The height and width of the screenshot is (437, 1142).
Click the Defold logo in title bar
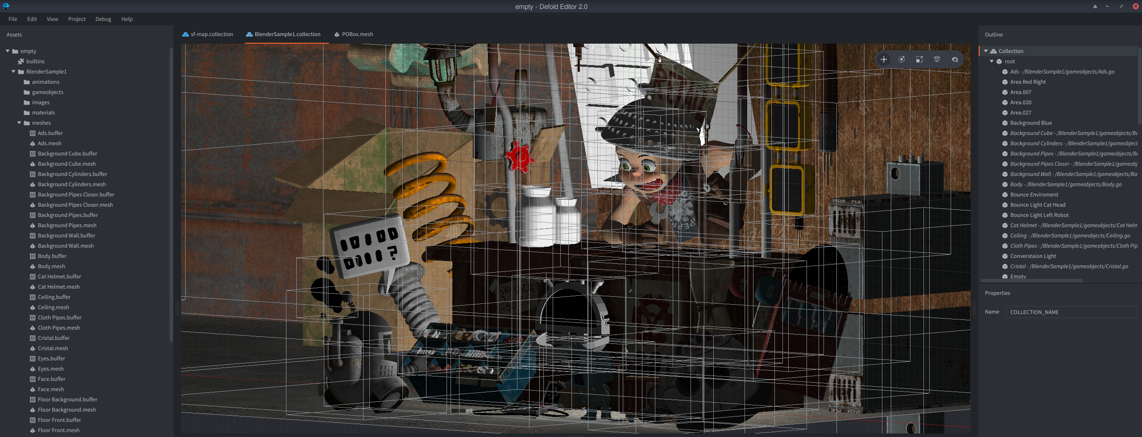click(x=6, y=6)
